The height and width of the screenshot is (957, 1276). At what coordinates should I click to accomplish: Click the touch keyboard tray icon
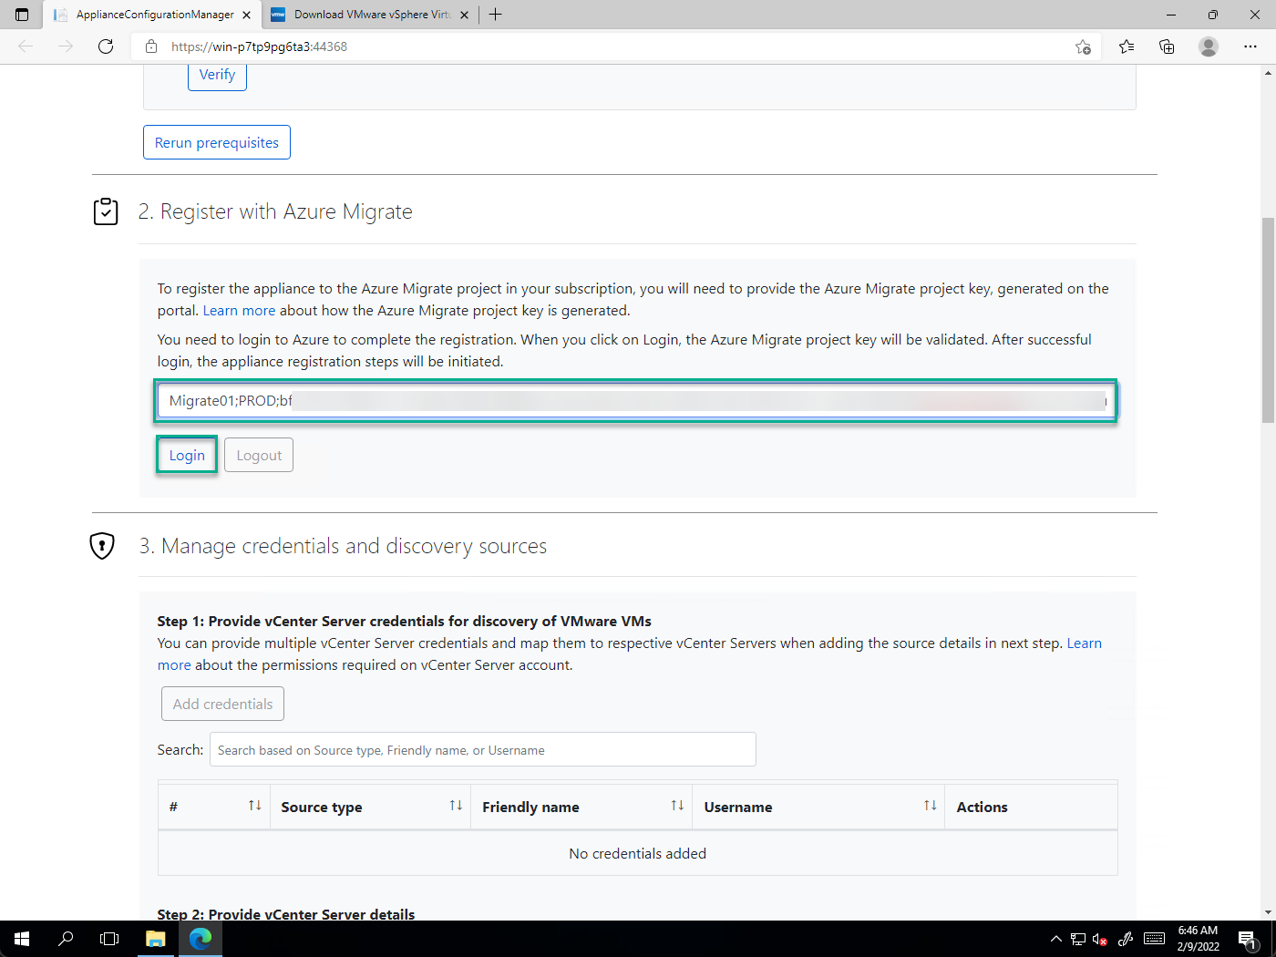1154,939
